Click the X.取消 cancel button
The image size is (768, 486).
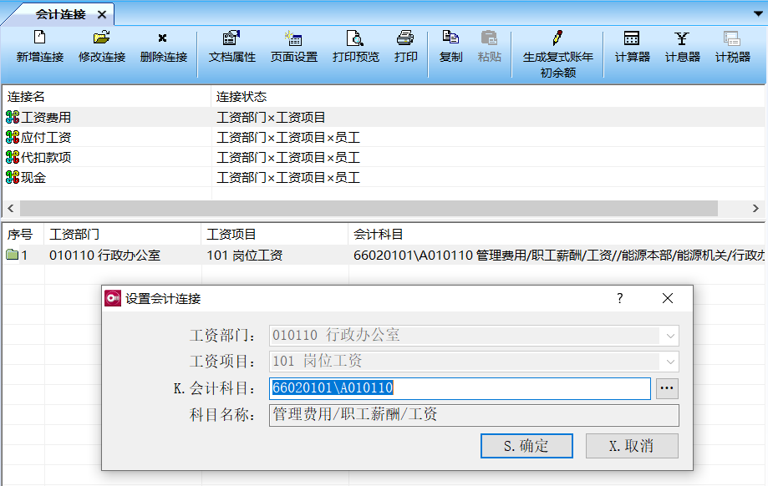(x=632, y=445)
